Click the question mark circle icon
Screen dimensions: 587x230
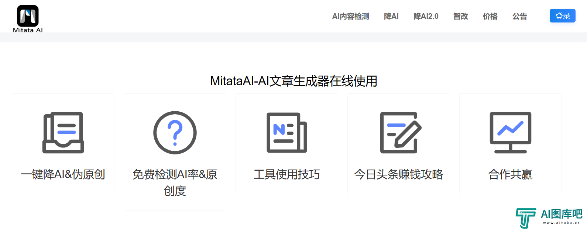click(175, 133)
